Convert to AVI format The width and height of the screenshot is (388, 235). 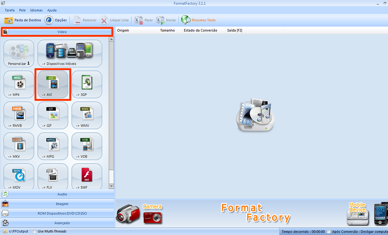point(53,85)
